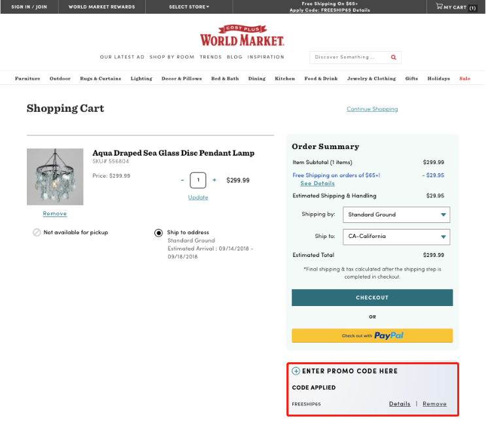Click the Checkout button

[x=372, y=298]
